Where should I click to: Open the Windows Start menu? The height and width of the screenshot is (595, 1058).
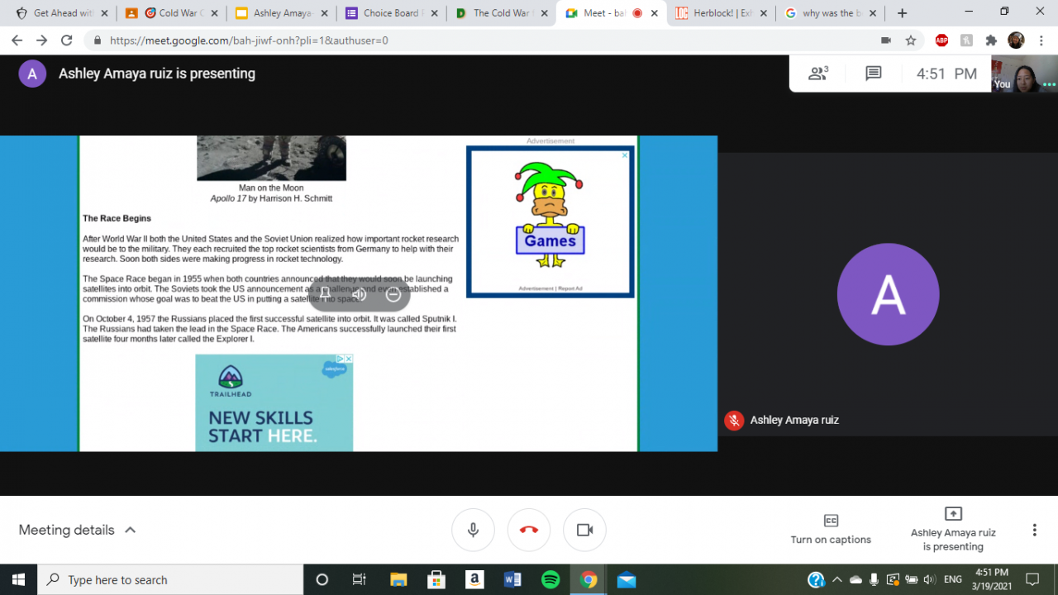(18, 579)
